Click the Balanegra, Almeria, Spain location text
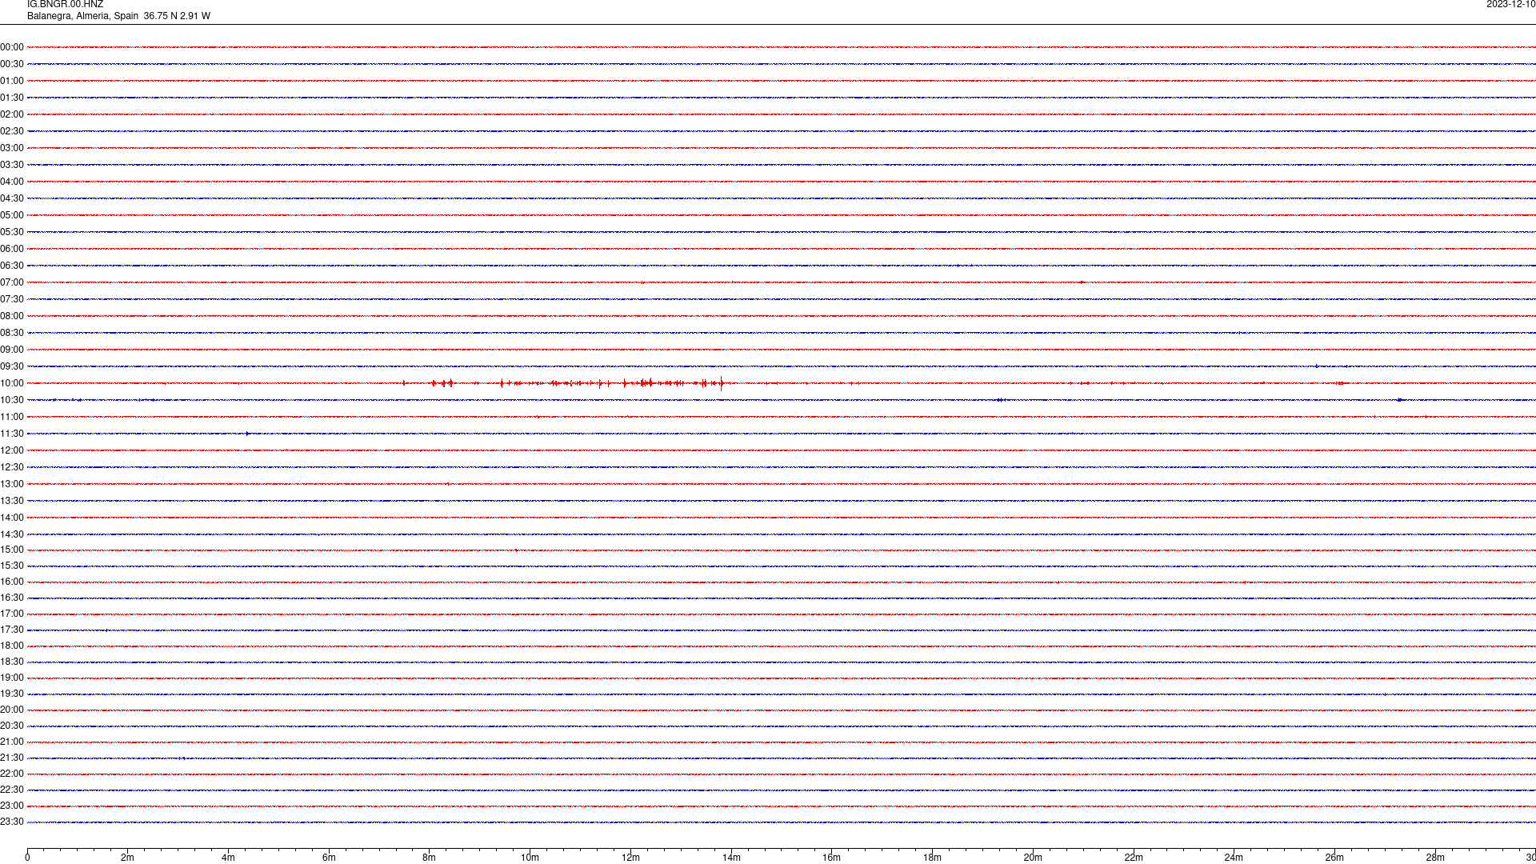This screenshot has width=1536, height=864. tap(83, 16)
